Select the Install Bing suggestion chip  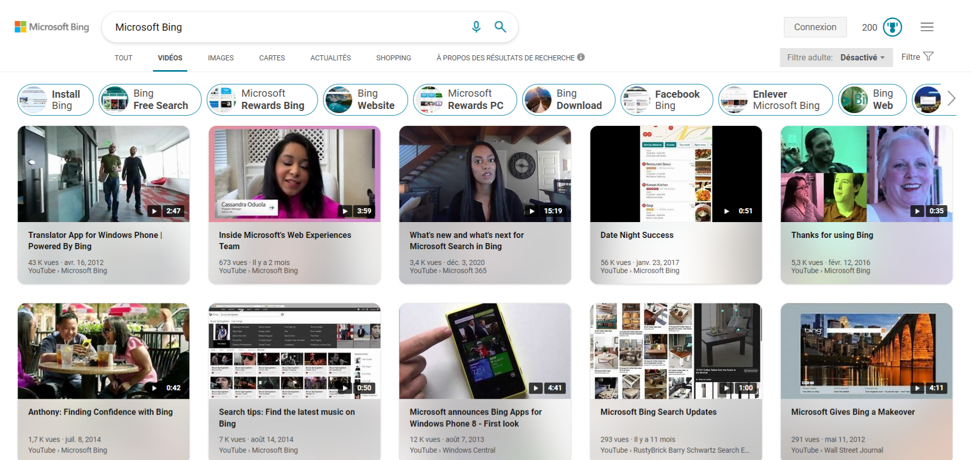pyautogui.click(x=55, y=100)
